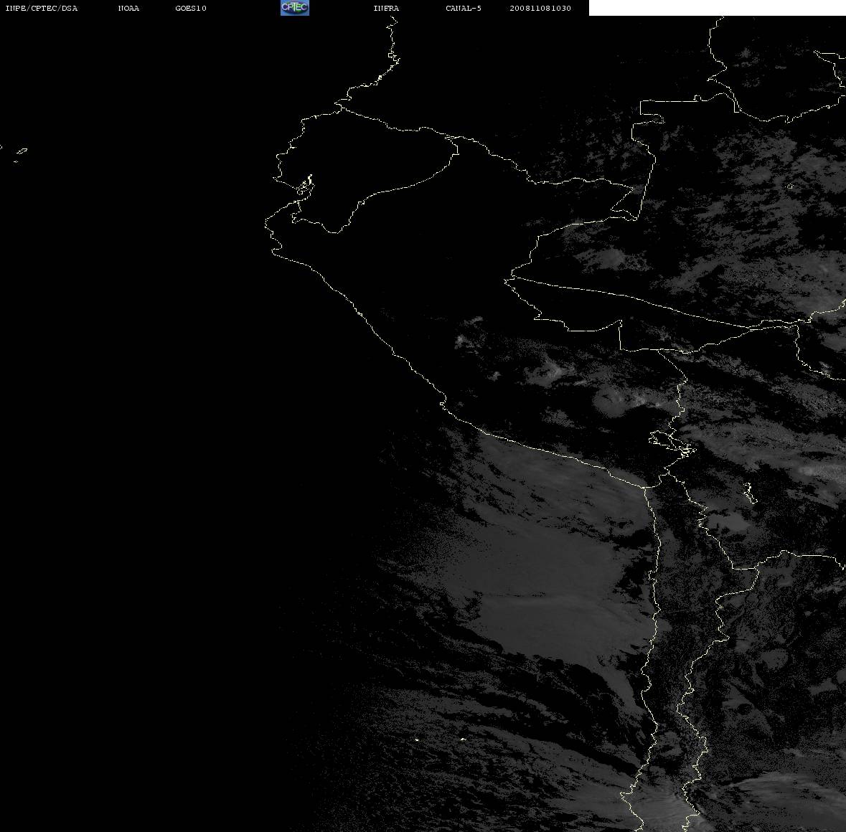The image size is (846, 832).
Task: Select the INPE/CPTEC/DSA header label
Action: tap(41, 8)
